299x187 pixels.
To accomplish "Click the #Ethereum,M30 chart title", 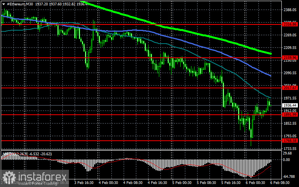I will point(20,4).
